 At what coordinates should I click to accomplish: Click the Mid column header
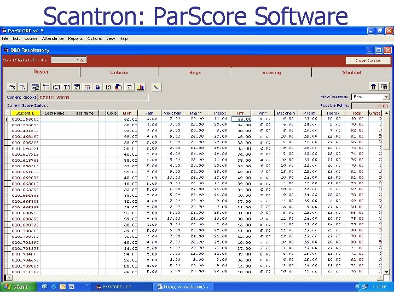point(128,113)
